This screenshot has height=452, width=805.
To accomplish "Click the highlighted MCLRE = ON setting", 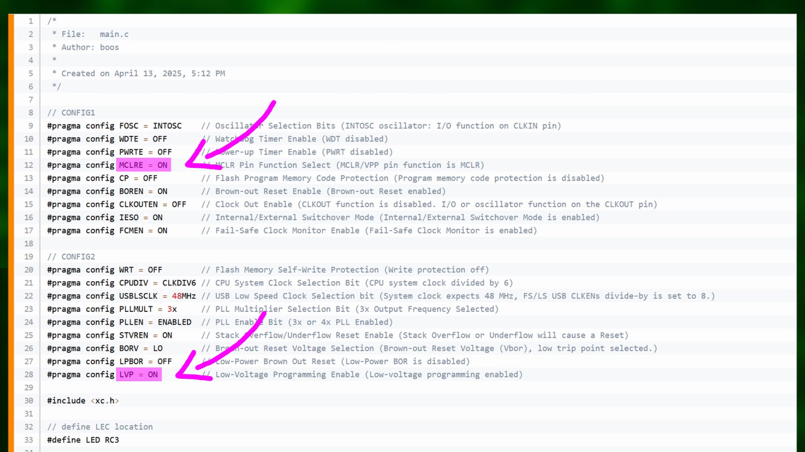I will click(x=143, y=165).
